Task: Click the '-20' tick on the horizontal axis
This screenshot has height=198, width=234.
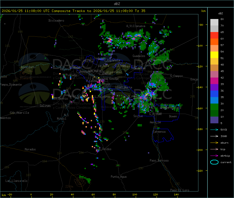Action: point(10,194)
